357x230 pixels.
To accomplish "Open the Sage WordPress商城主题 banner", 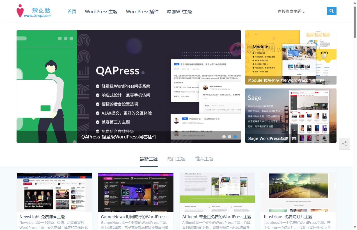I will 290,115.
